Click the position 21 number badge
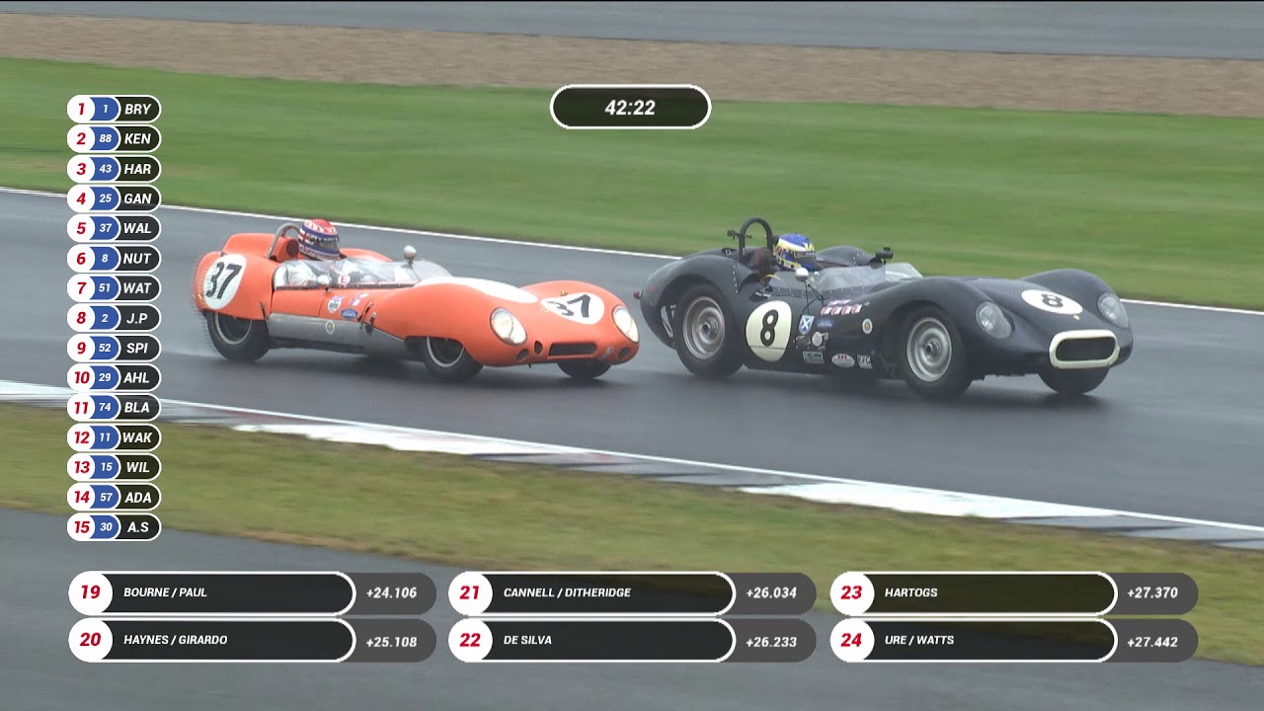1264x711 pixels. pyautogui.click(x=470, y=592)
